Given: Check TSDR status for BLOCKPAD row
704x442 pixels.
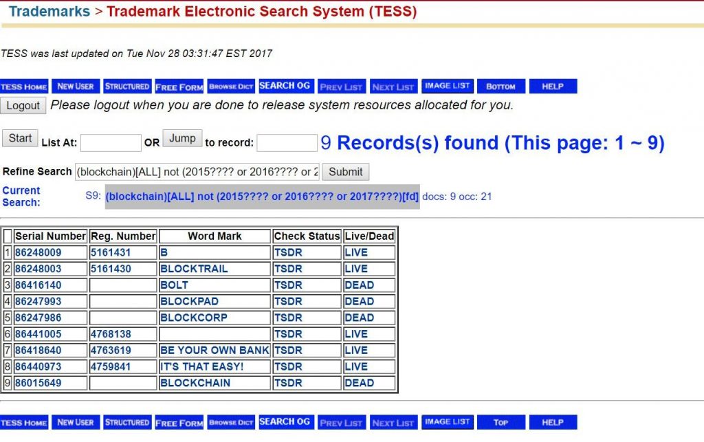Looking at the screenshot, I should pos(288,302).
